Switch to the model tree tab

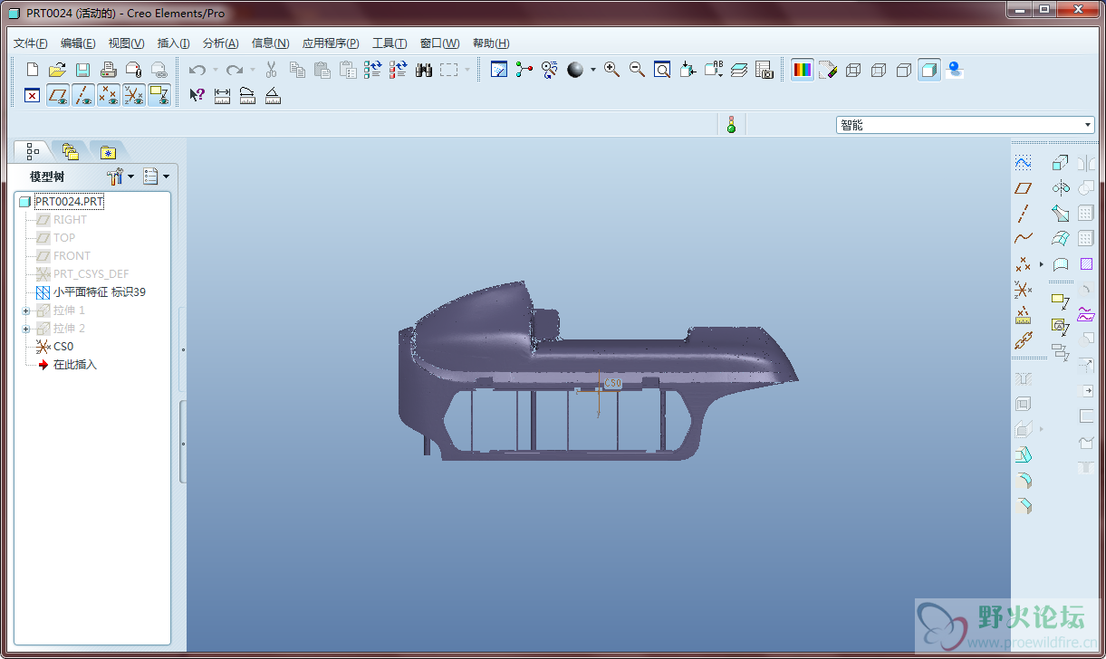[x=33, y=151]
